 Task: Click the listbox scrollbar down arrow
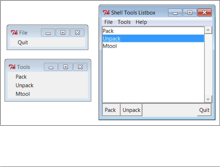pos(208,99)
